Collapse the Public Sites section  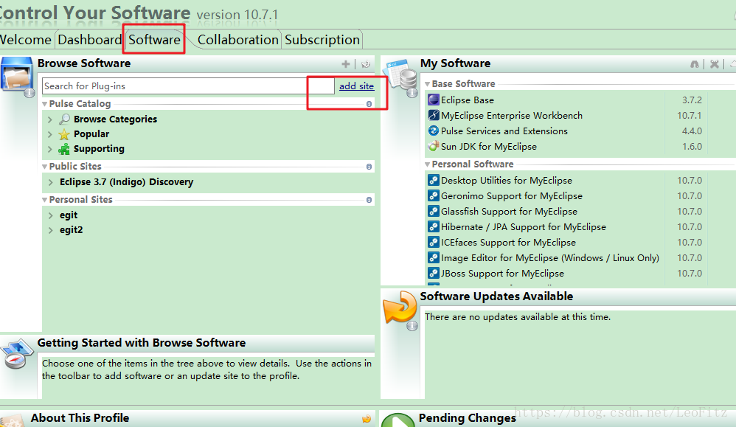pos(44,167)
